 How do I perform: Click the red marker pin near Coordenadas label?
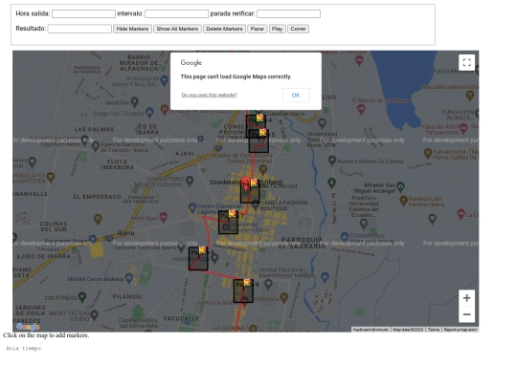[246, 183]
